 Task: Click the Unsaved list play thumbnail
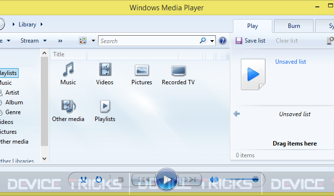click(253, 74)
